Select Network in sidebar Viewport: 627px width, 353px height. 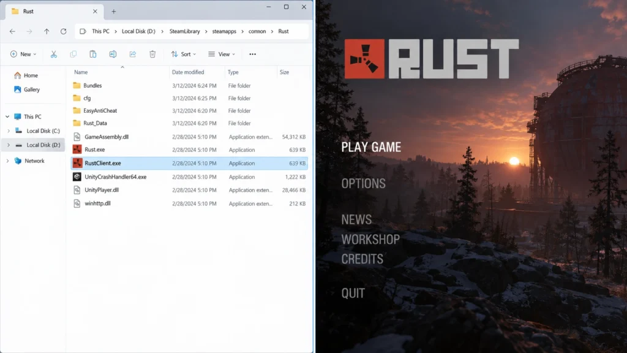[x=34, y=161]
